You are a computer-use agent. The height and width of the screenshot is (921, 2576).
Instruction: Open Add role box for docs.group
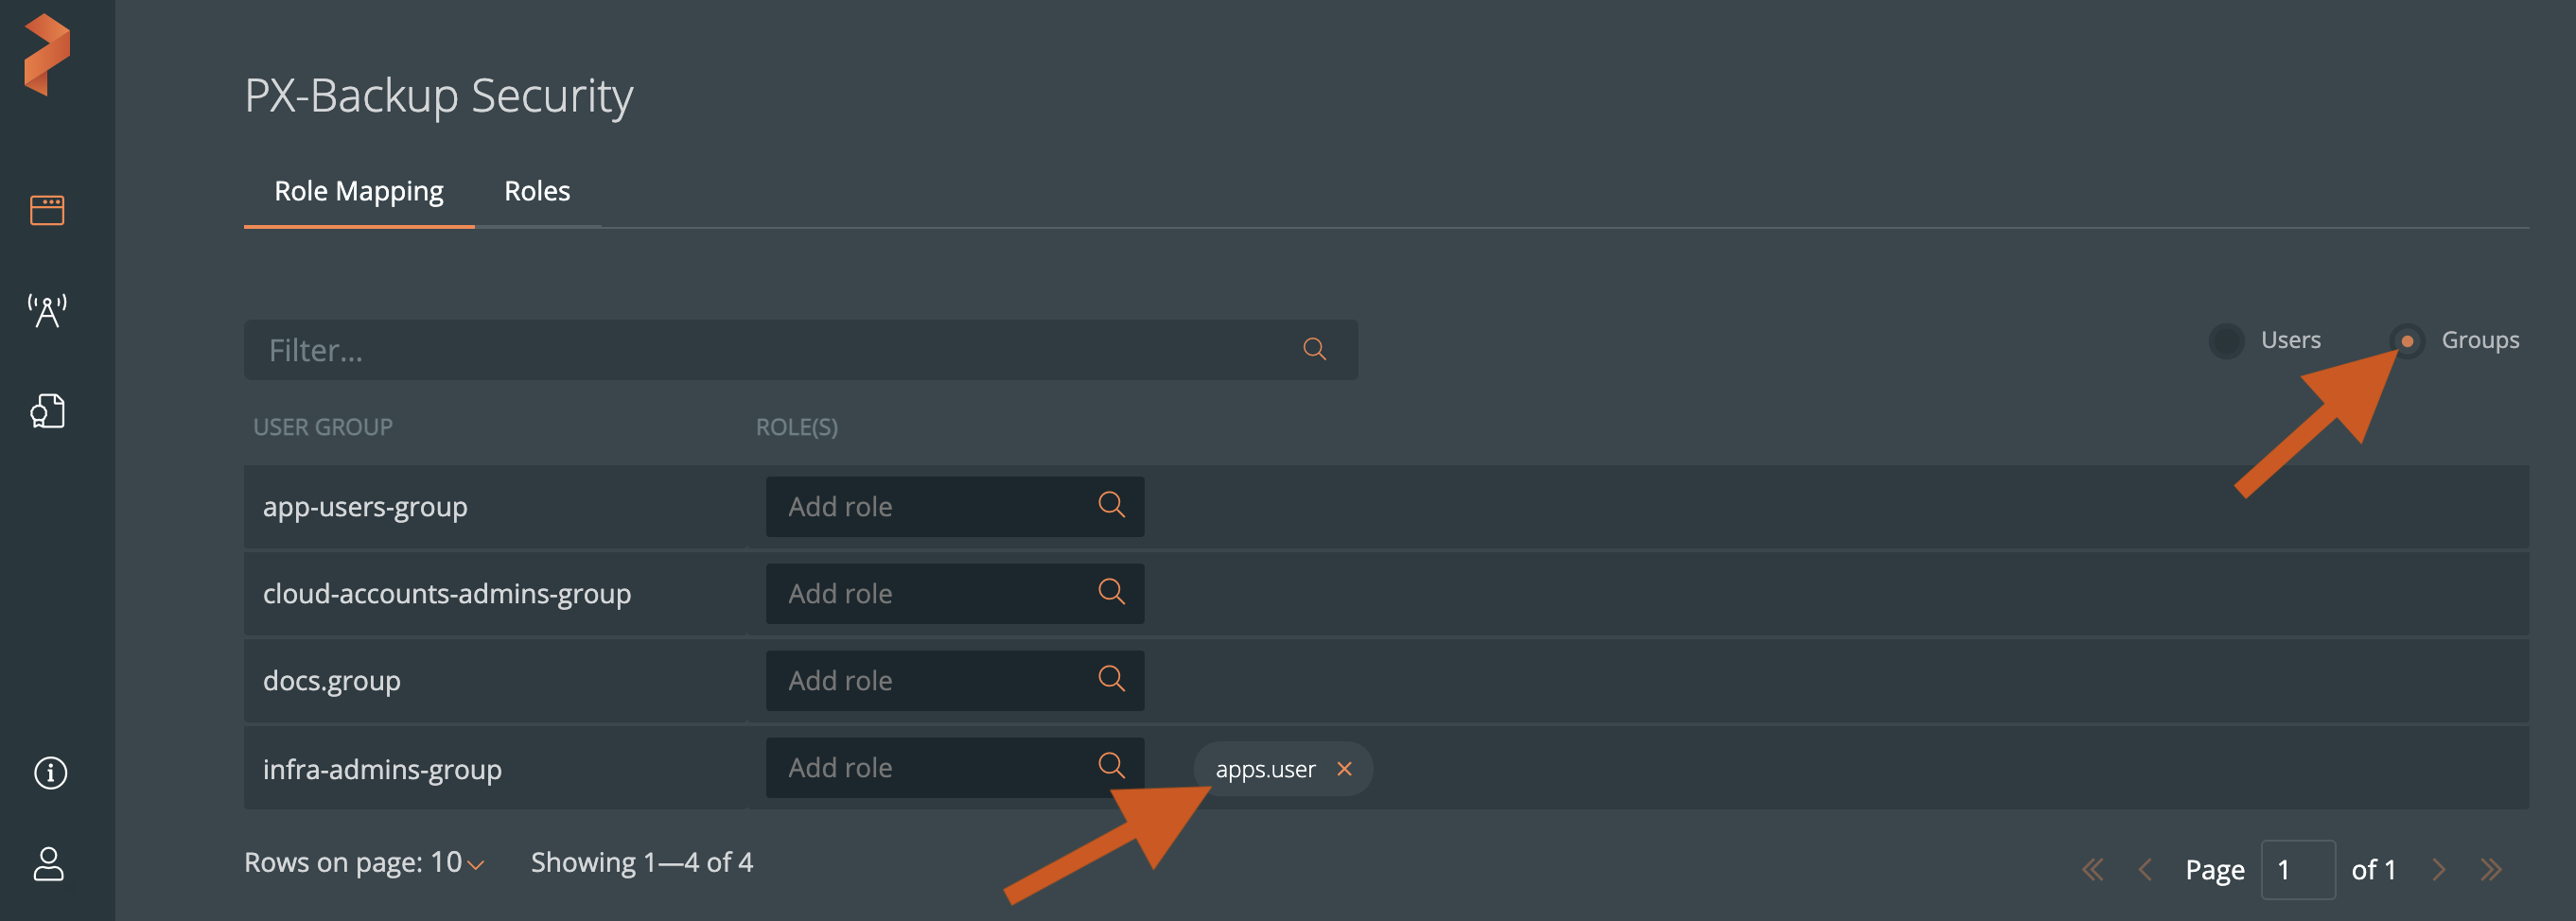click(x=930, y=680)
